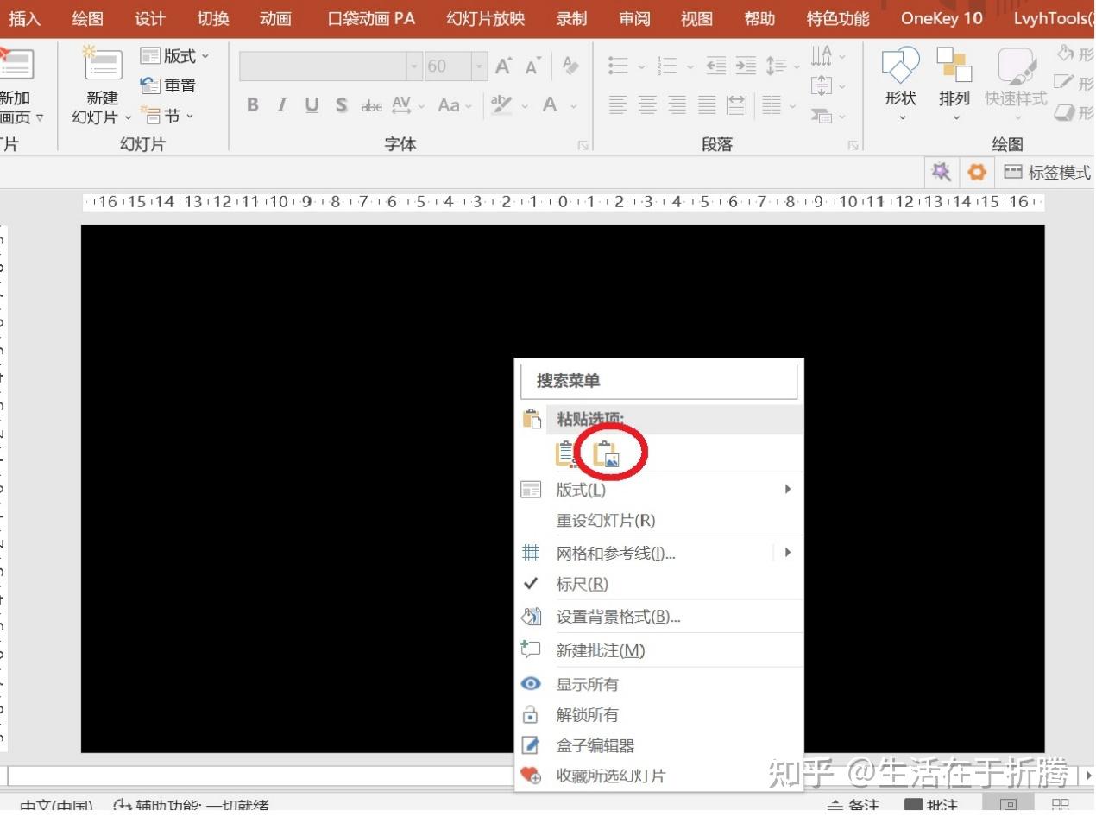Click the 搜索菜单 search field
1096x817 pixels.
(659, 381)
